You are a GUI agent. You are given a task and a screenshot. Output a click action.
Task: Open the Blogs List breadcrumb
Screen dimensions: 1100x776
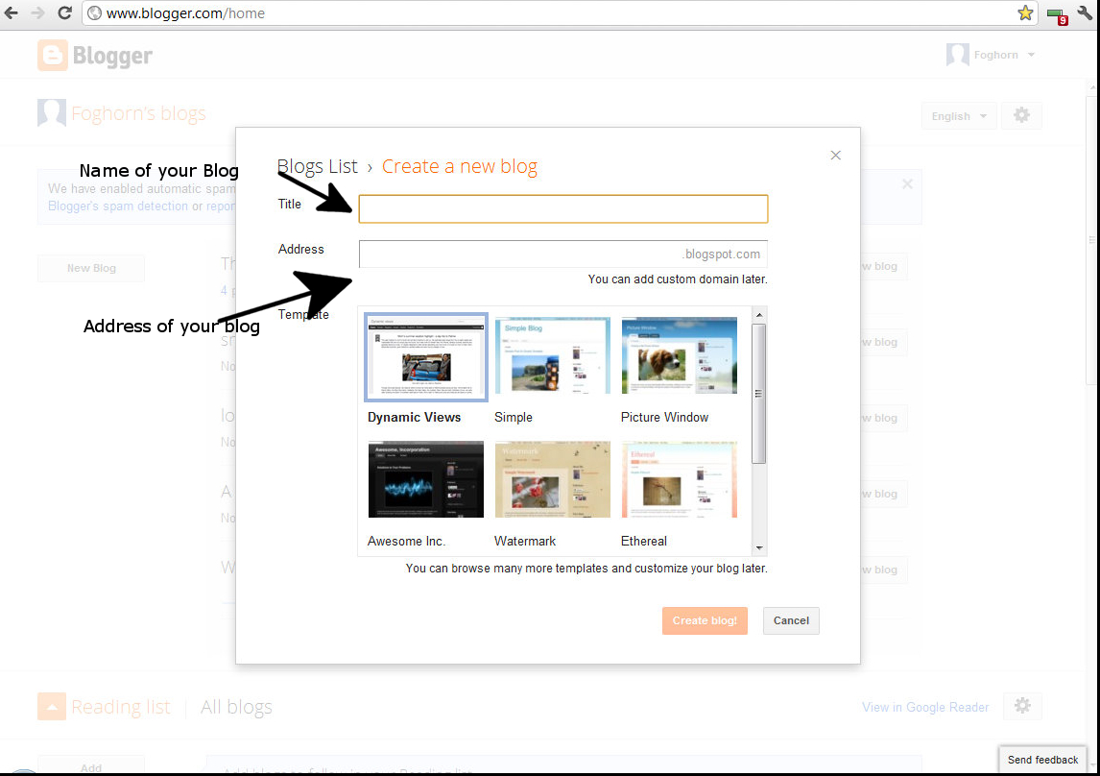[318, 166]
